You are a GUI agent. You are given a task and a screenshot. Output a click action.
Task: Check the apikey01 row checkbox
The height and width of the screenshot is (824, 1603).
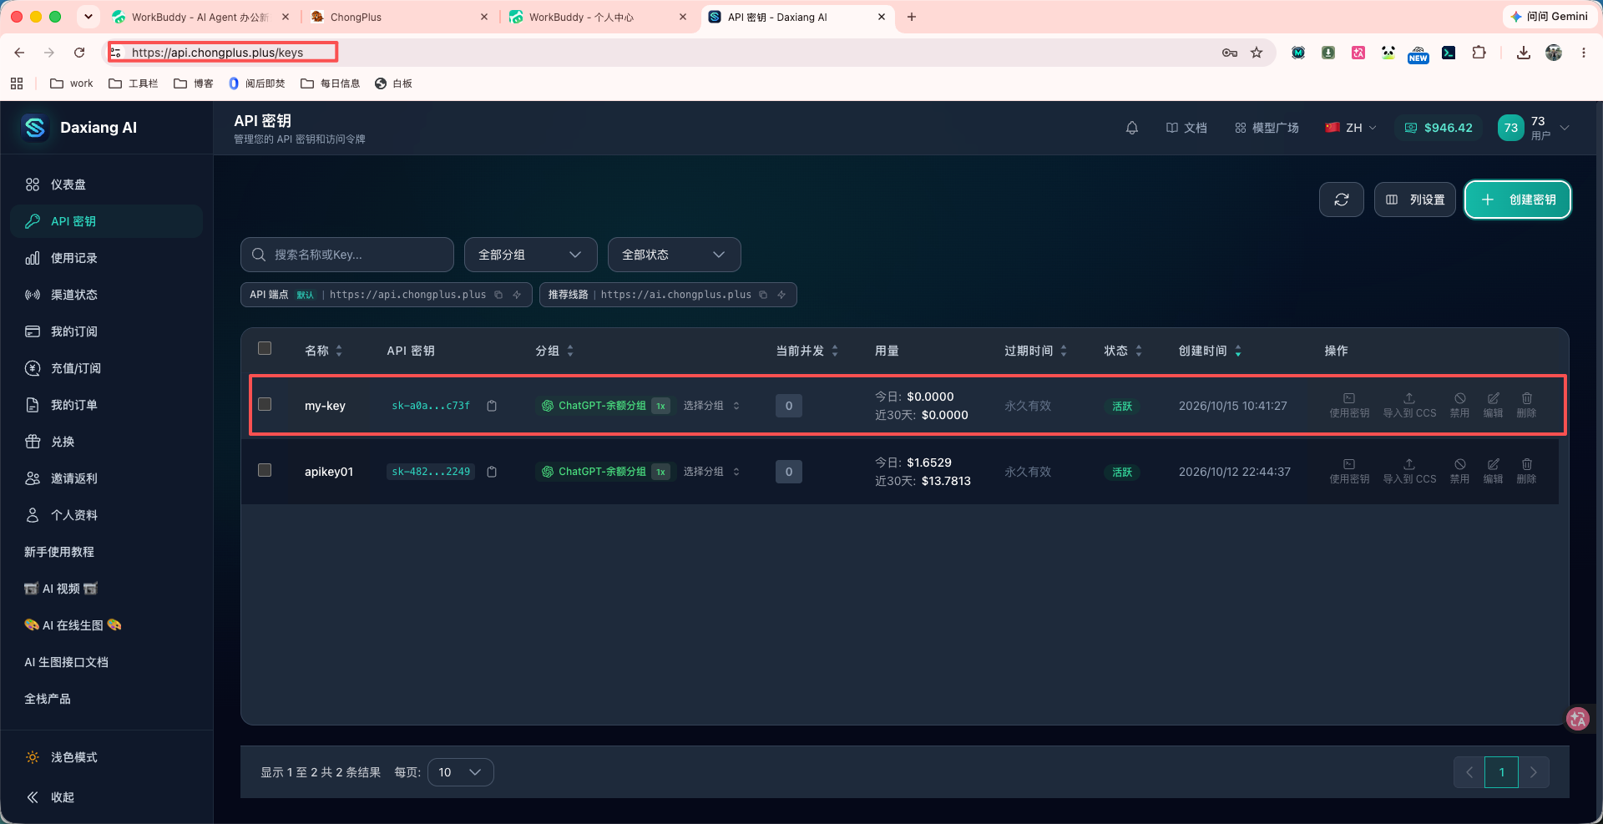pos(265,470)
